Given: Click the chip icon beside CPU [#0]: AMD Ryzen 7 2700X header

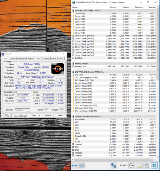Looking at the screenshot, I should (x=73, y=11).
